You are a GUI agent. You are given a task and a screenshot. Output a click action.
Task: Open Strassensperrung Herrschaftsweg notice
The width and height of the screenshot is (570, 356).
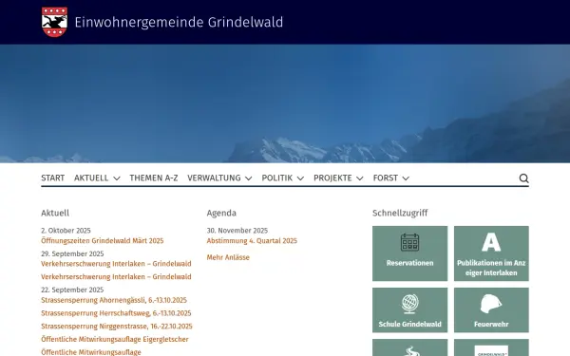[x=116, y=313]
